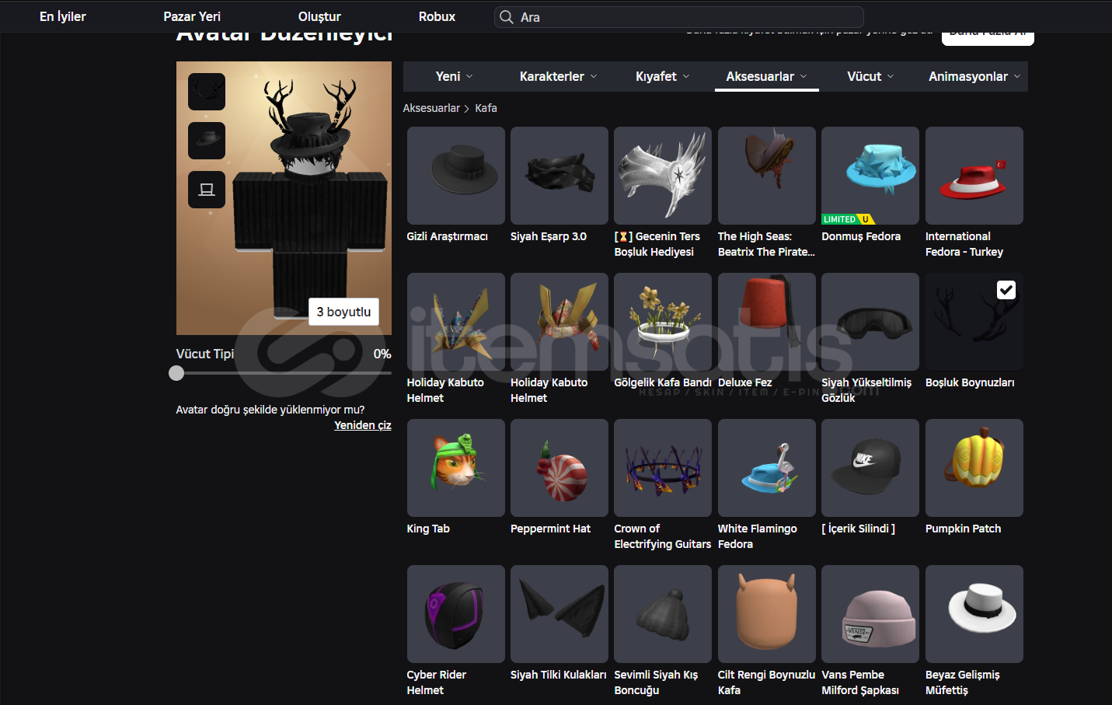Switch avatar preview to 3 boyutlu
This screenshot has width=1112, height=705.
point(343,312)
